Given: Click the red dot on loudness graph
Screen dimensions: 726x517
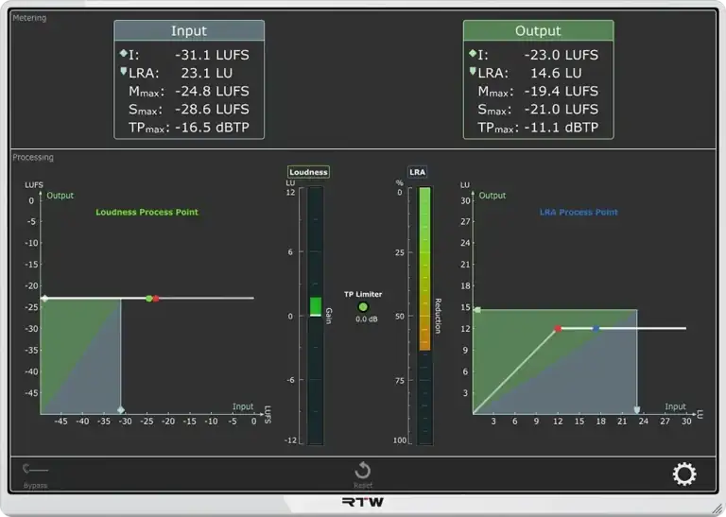Looking at the screenshot, I should click(156, 299).
